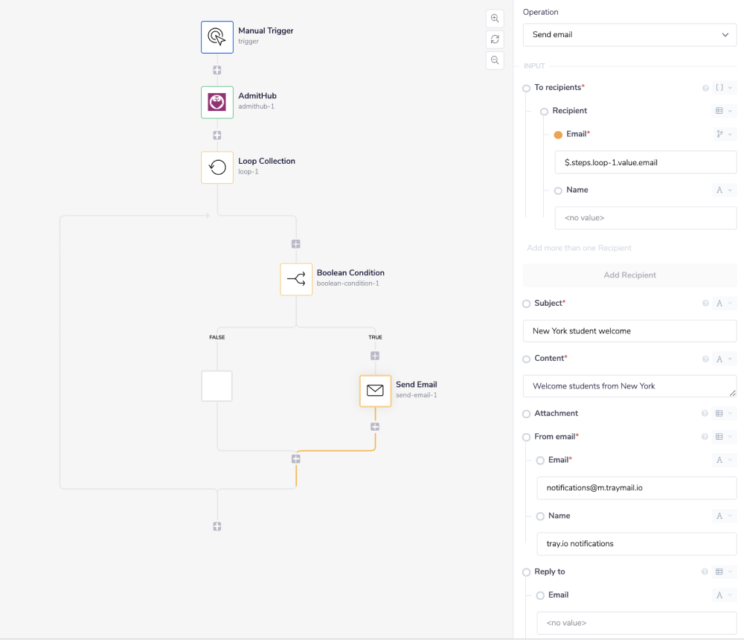Select the Loop Collection node icon

(217, 167)
